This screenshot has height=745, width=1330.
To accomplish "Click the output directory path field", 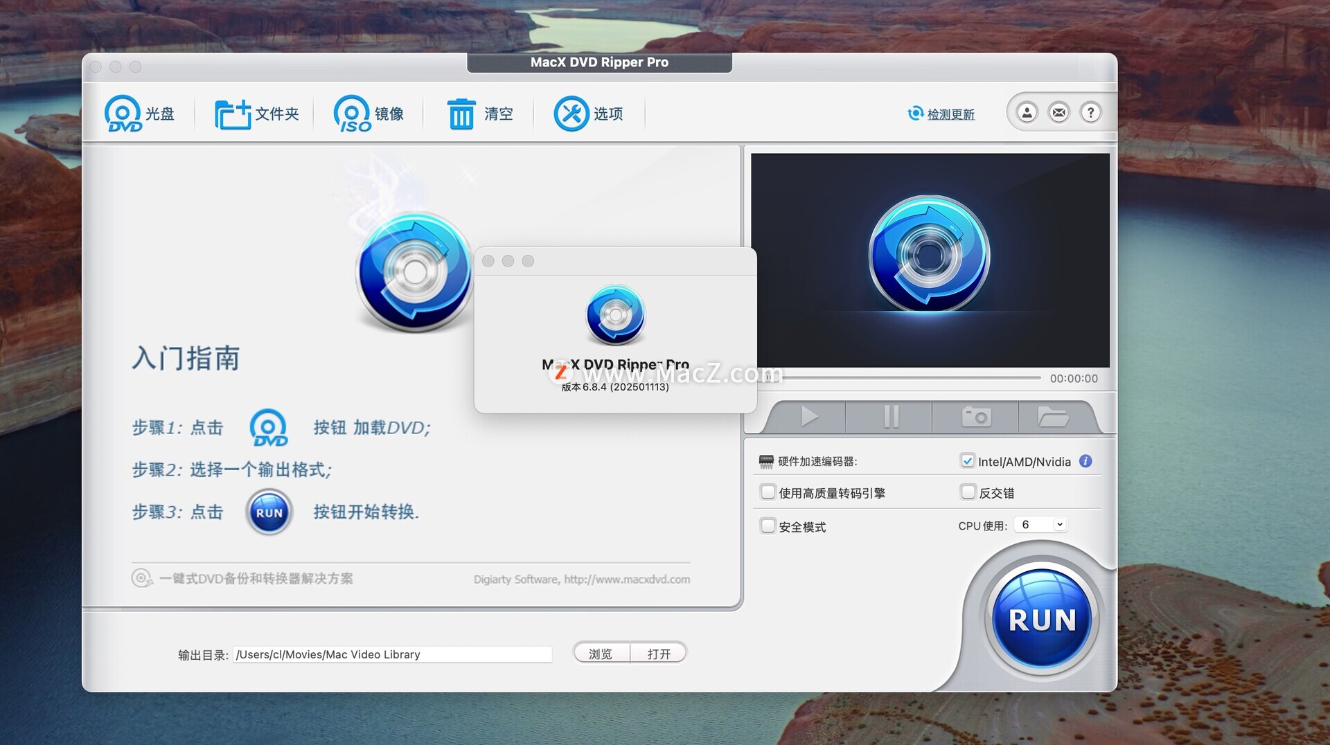I will pyautogui.click(x=392, y=654).
